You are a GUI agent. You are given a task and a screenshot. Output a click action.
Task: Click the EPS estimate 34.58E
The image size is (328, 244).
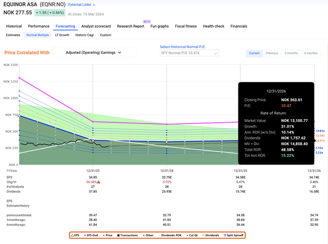(x=240, y=177)
